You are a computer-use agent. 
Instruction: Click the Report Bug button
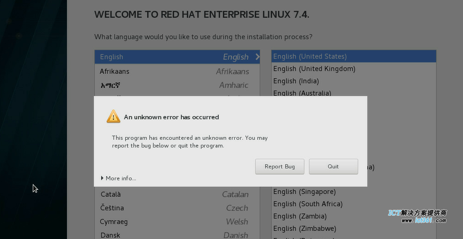click(x=280, y=167)
